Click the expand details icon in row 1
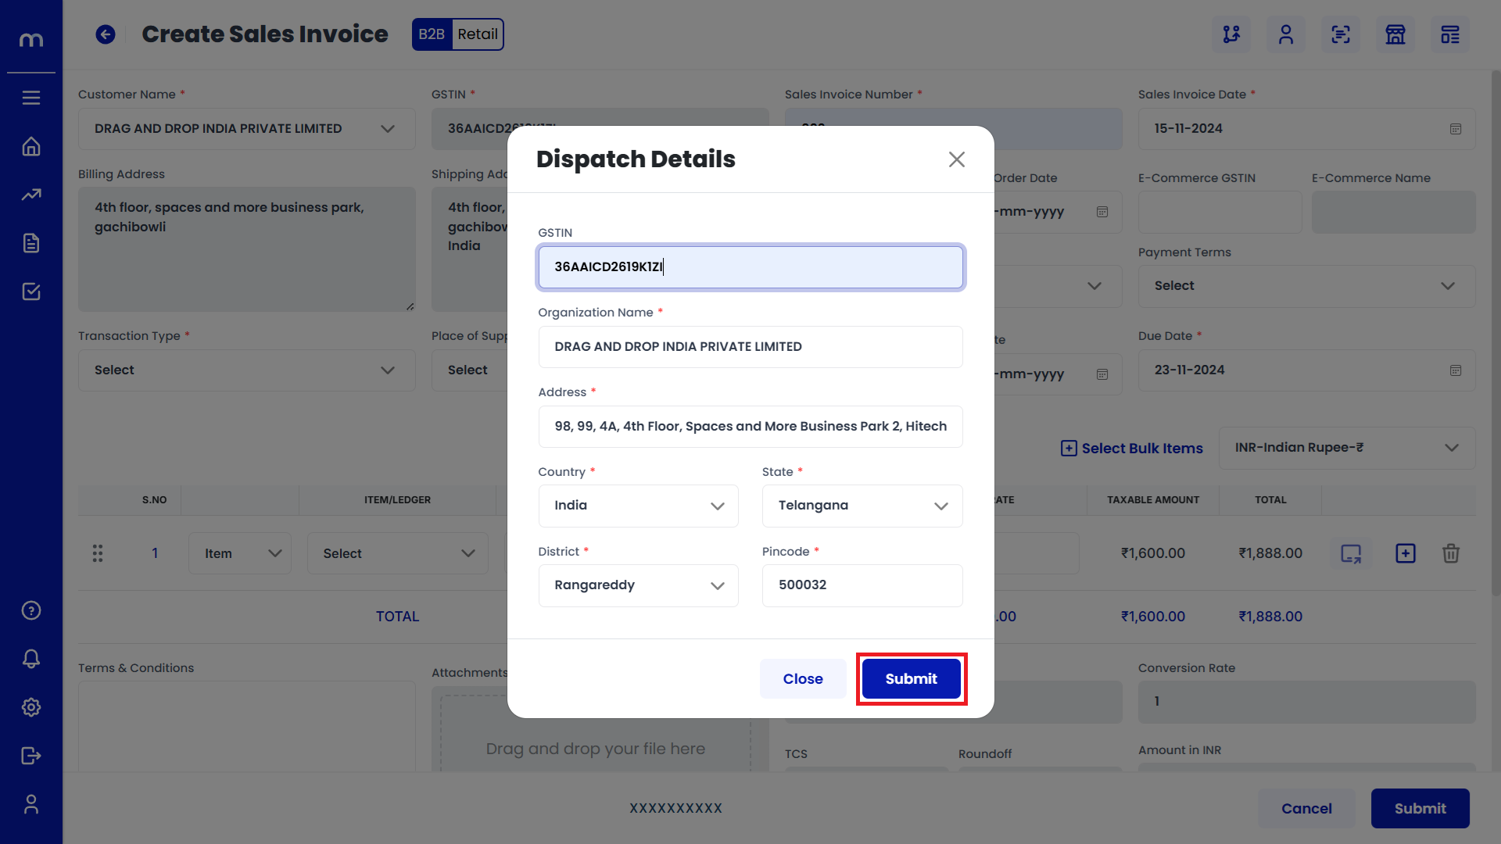This screenshot has height=844, width=1501. 1351,553
